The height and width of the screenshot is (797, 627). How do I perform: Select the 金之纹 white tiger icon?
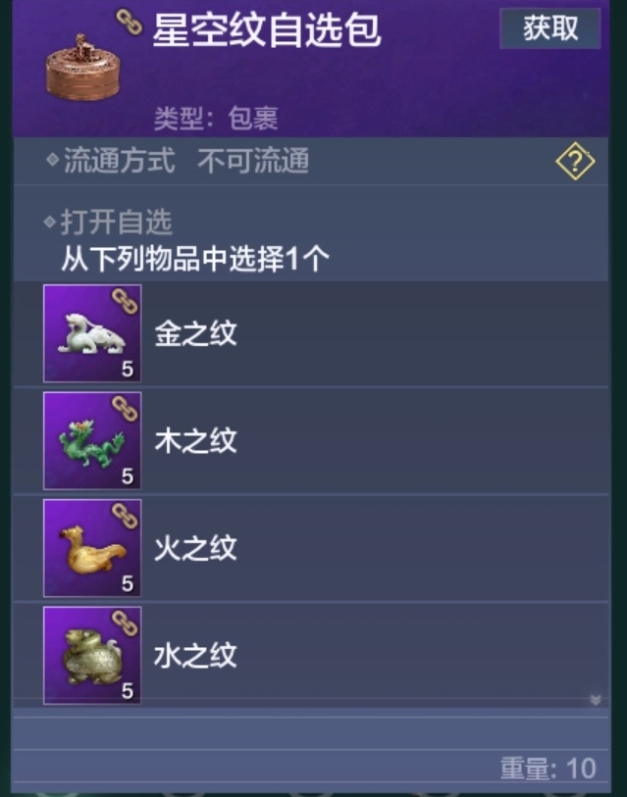pyautogui.click(x=92, y=333)
